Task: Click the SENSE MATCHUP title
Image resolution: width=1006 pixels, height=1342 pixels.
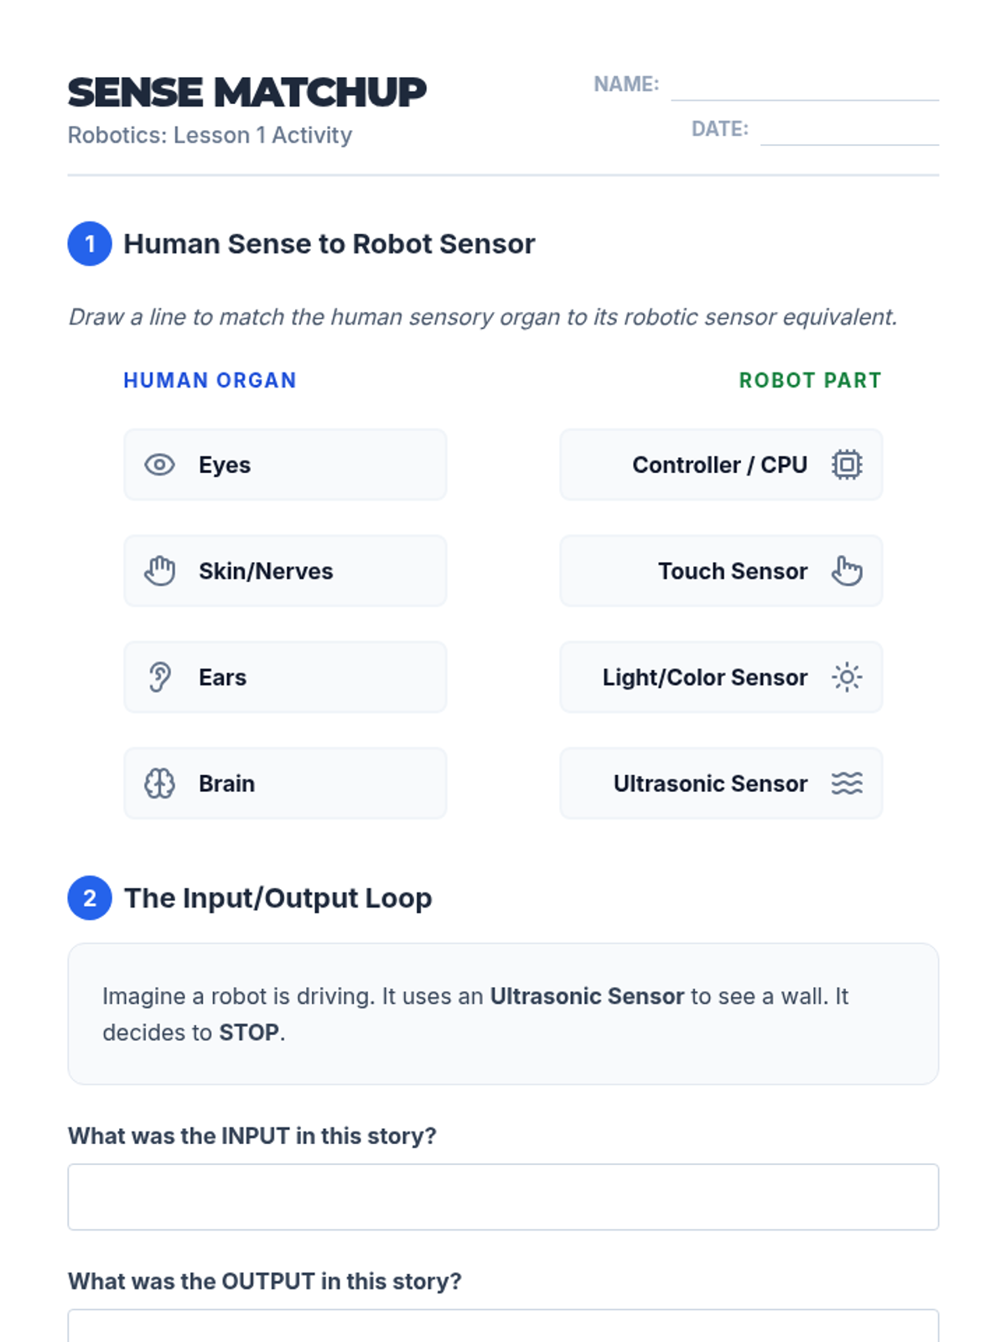Action: 247,92
